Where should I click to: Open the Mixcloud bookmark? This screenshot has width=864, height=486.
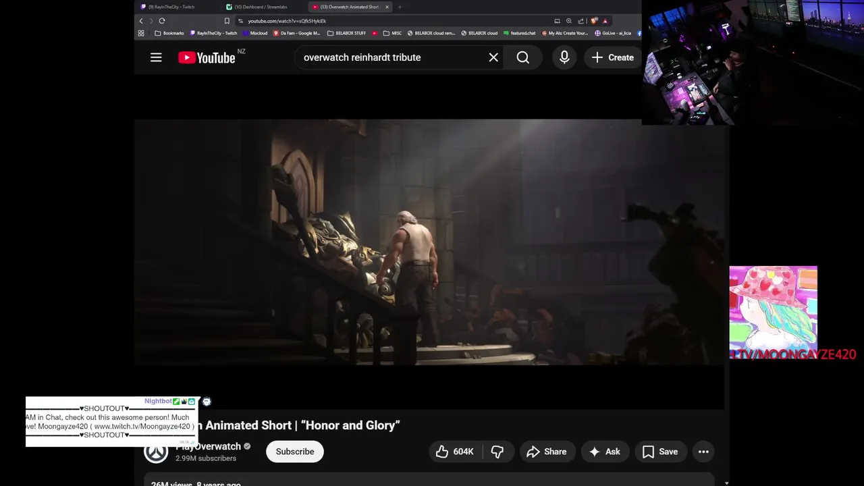click(x=254, y=33)
